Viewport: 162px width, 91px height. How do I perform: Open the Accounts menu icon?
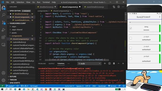pyautogui.click(x=3, y=73)
